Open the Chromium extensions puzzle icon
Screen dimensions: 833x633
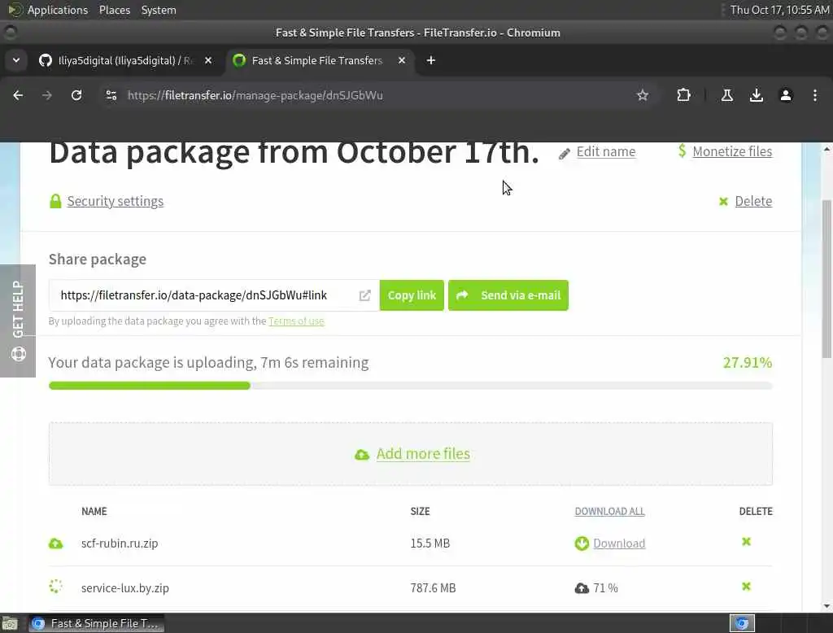coord(683,95)
